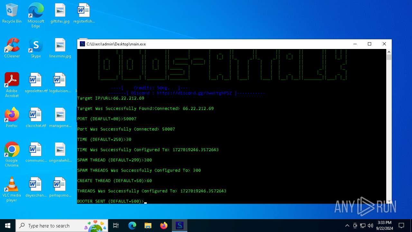Click the console vertical scrollbar thumb
The image size is (412, 232).
point(389,57)
